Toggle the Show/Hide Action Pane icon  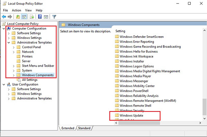coord(46,17)
